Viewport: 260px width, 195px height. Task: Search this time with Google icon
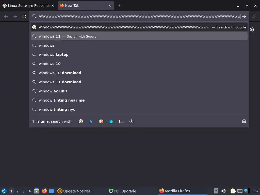[81, 121]
